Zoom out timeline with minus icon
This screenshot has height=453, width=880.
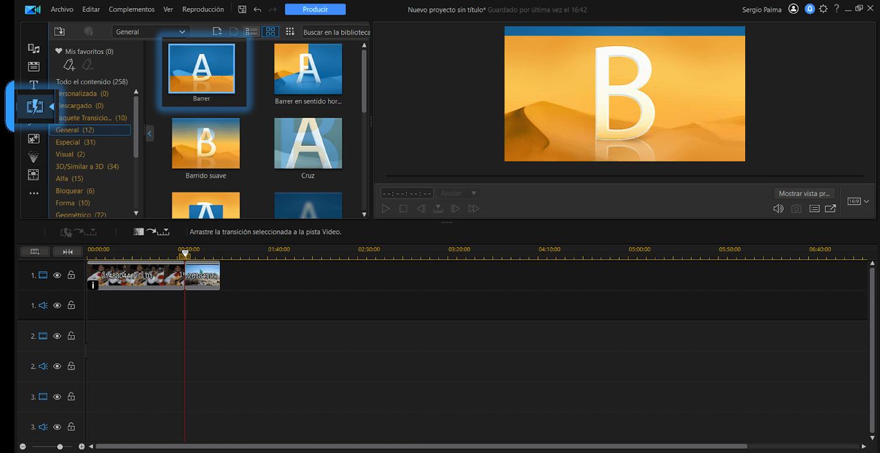tap(23, 447)
